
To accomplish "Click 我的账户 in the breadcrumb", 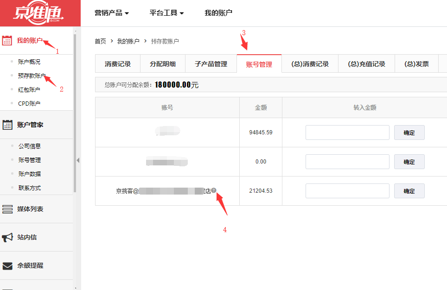I will (x=128, y=41).
